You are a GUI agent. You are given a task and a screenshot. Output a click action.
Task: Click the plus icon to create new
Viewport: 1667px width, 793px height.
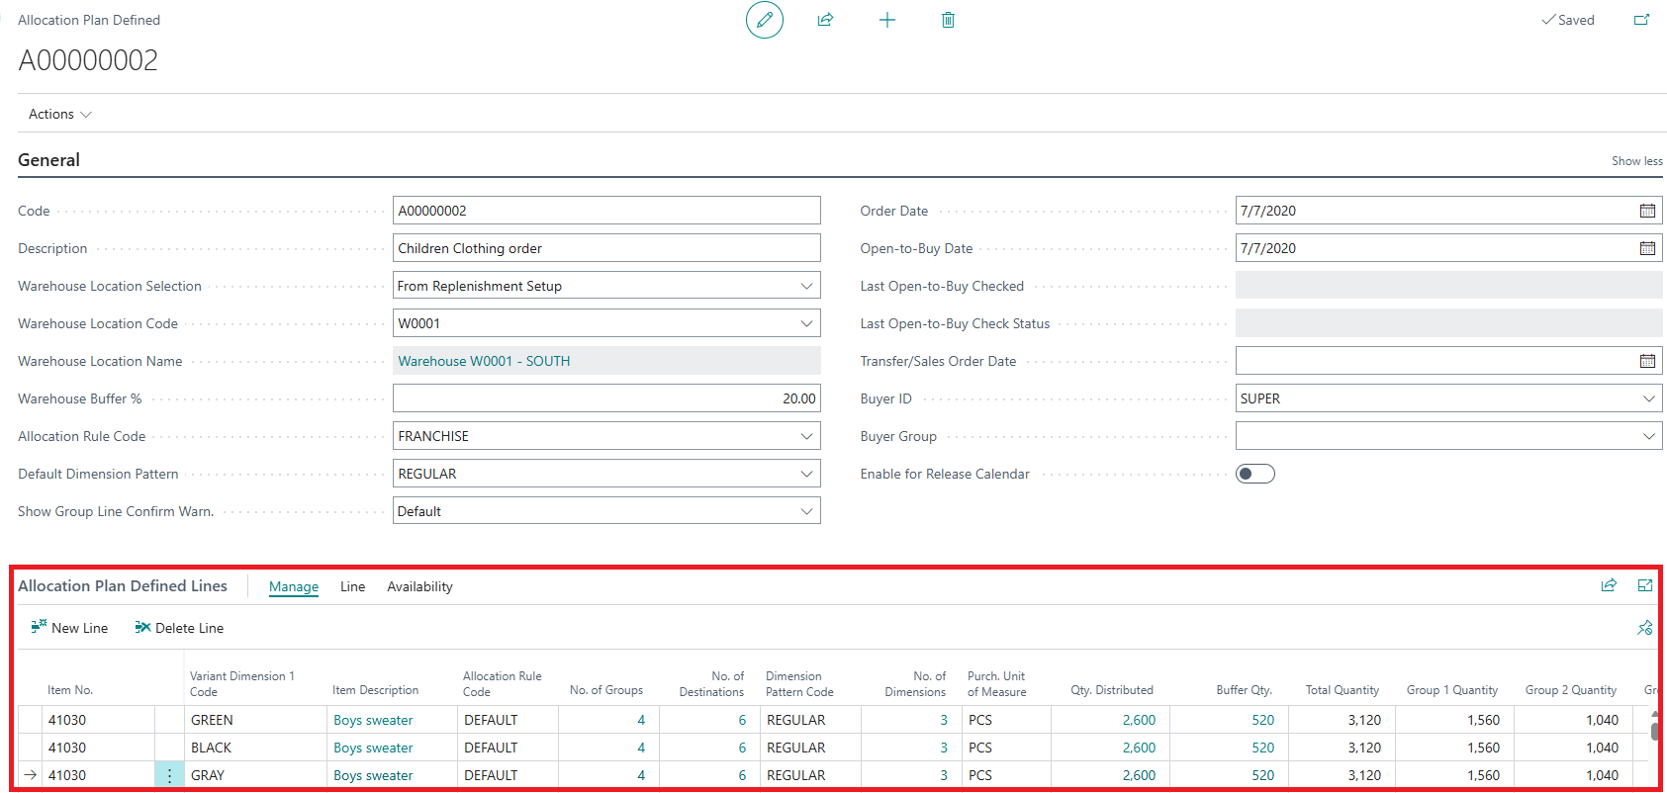[x=887, y=20]
